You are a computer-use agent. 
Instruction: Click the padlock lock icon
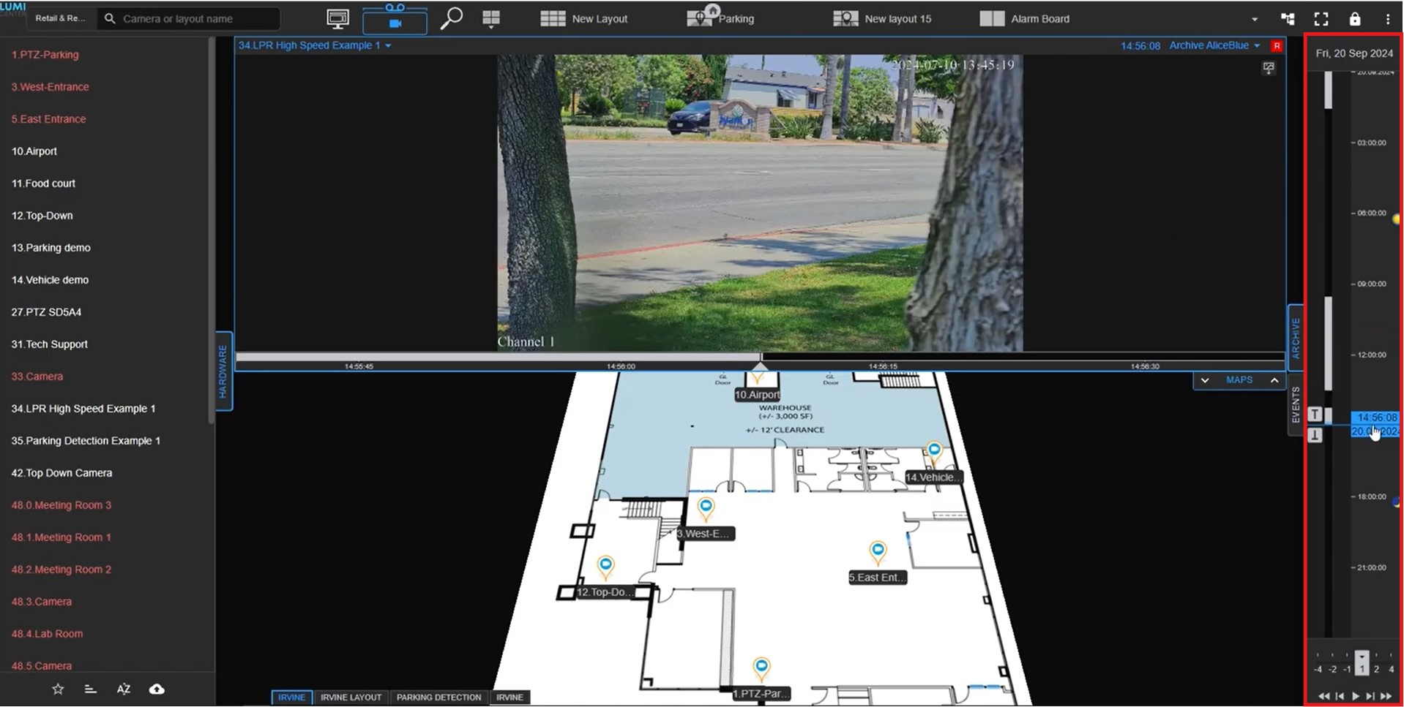(1355, 19)
